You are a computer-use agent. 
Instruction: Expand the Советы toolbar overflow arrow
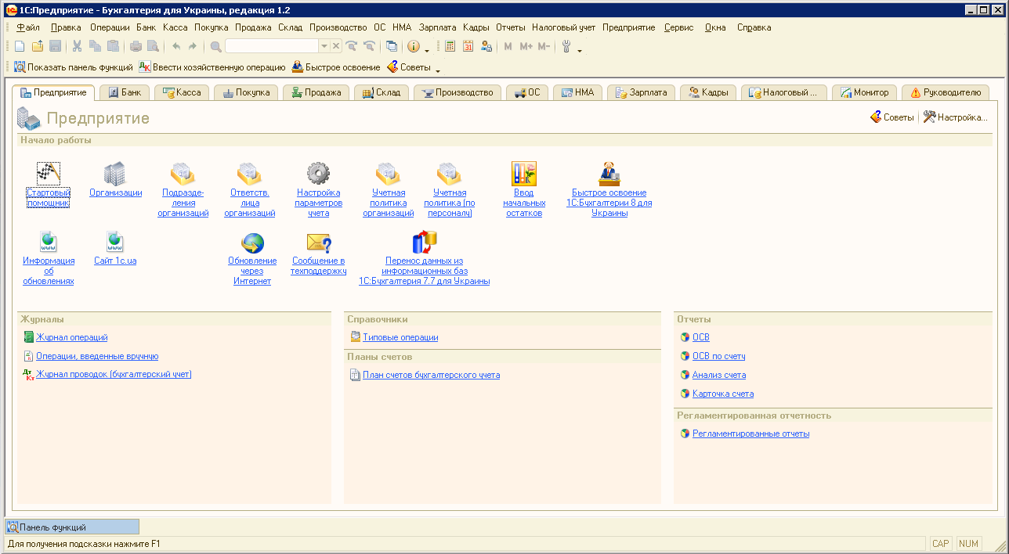click(x=438, y=70)
